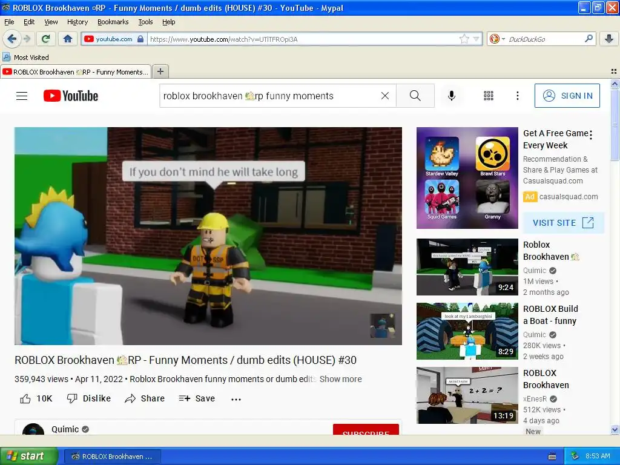Click the vertical scrollbar thumb
This screenshot has height=465, width=620.
click(x=615, y=125)
